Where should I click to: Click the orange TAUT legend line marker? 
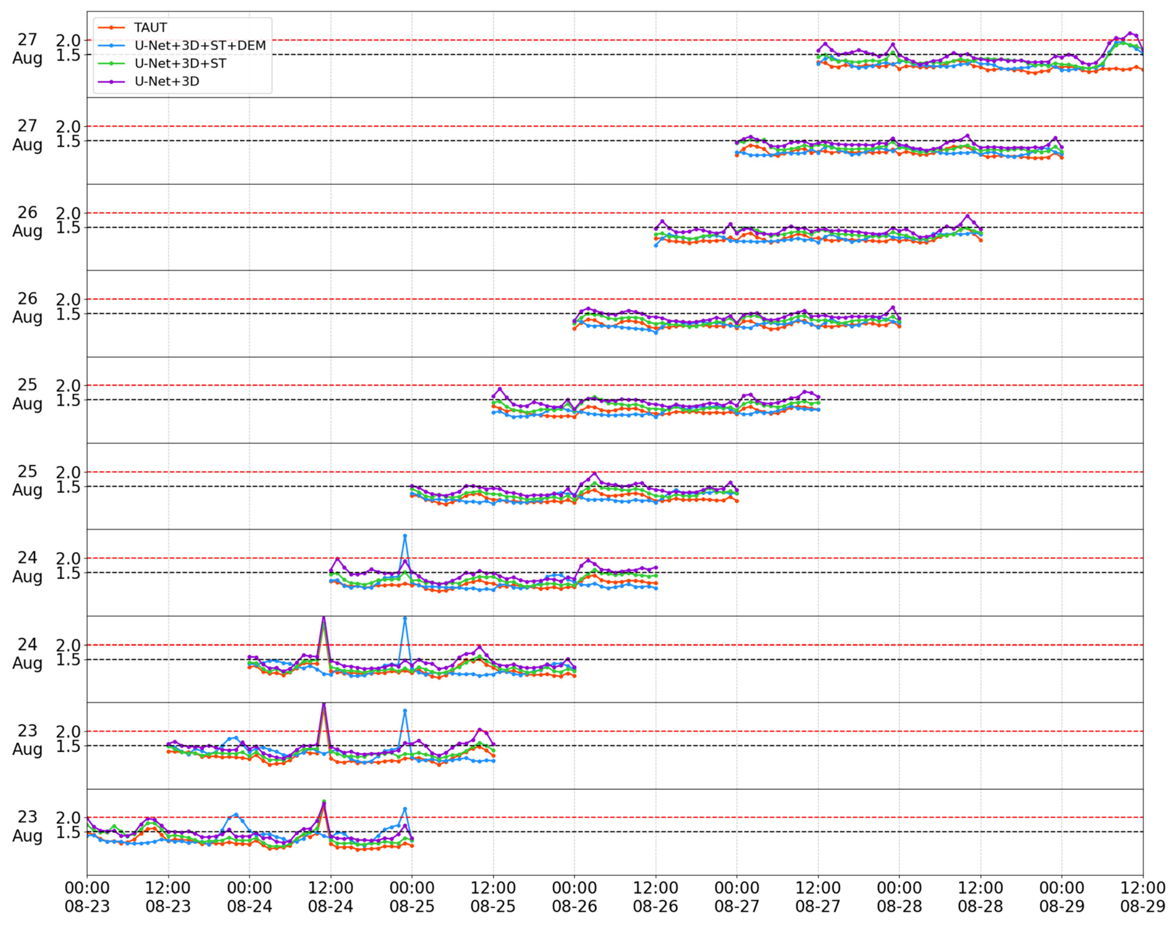[111, 28]
